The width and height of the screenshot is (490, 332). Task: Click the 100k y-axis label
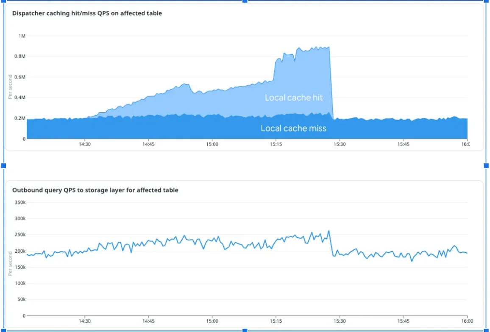(x=20, y=283)
